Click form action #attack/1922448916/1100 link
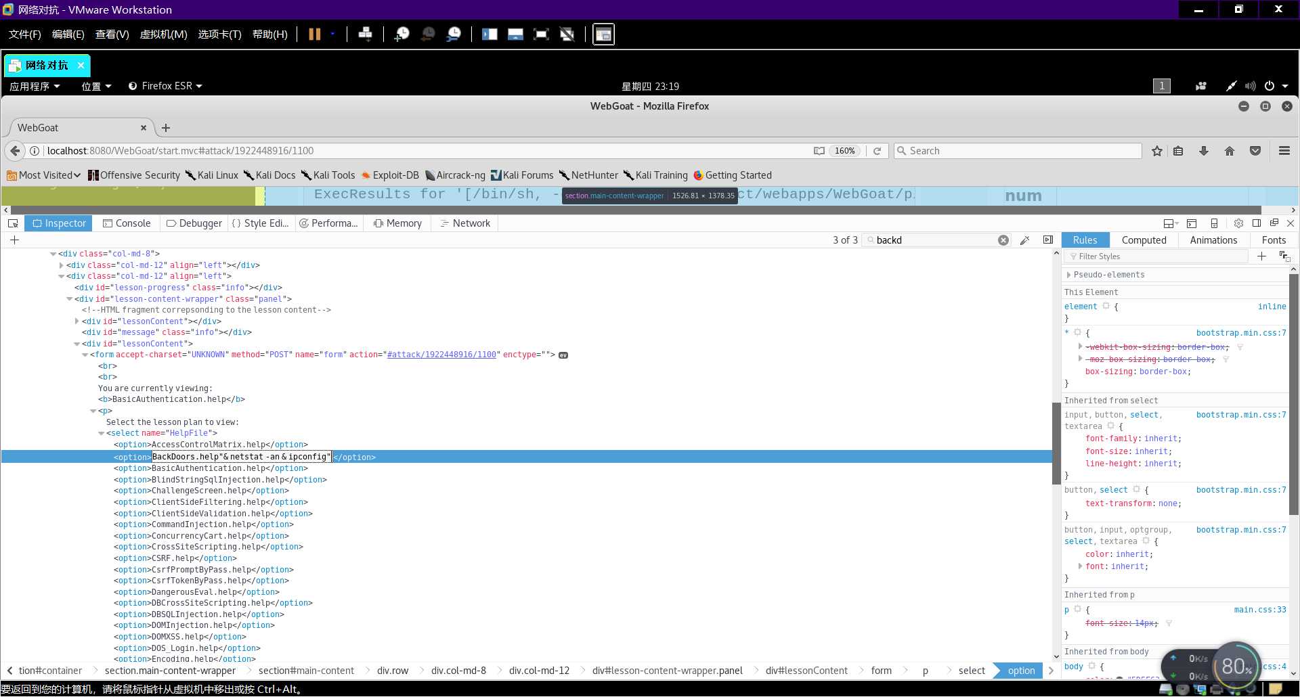 click(x=441, y=355)
